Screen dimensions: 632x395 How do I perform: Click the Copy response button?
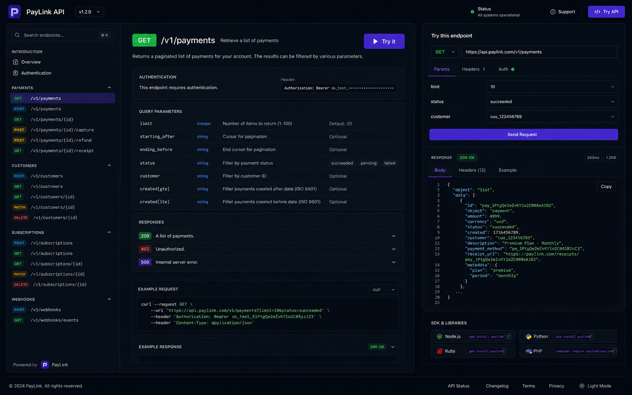(606, 187)
